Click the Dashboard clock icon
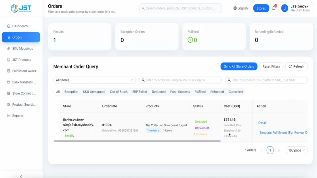The image size is (317, 178). tap(8, 26)
